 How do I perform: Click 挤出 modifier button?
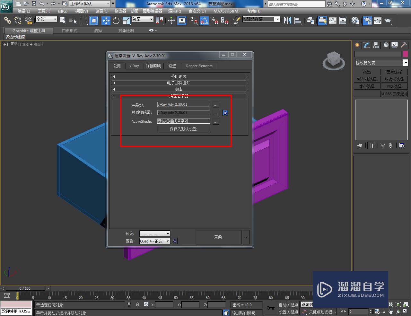coord(367,72)
